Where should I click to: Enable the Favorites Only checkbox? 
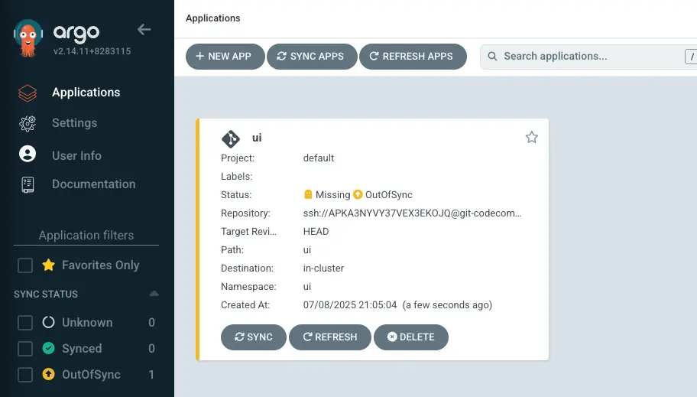25,265
